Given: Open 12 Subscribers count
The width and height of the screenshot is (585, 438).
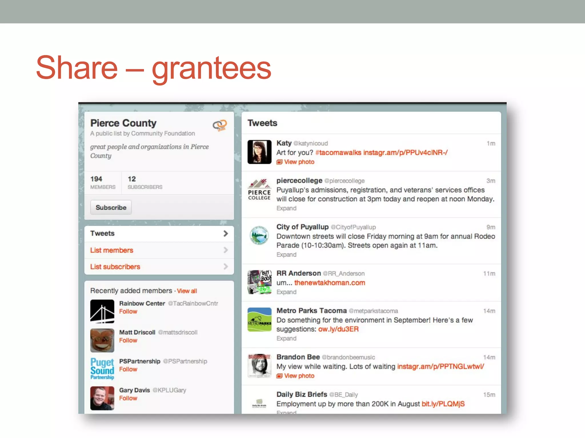Looking at the screenshot, I should click(145, 183).
